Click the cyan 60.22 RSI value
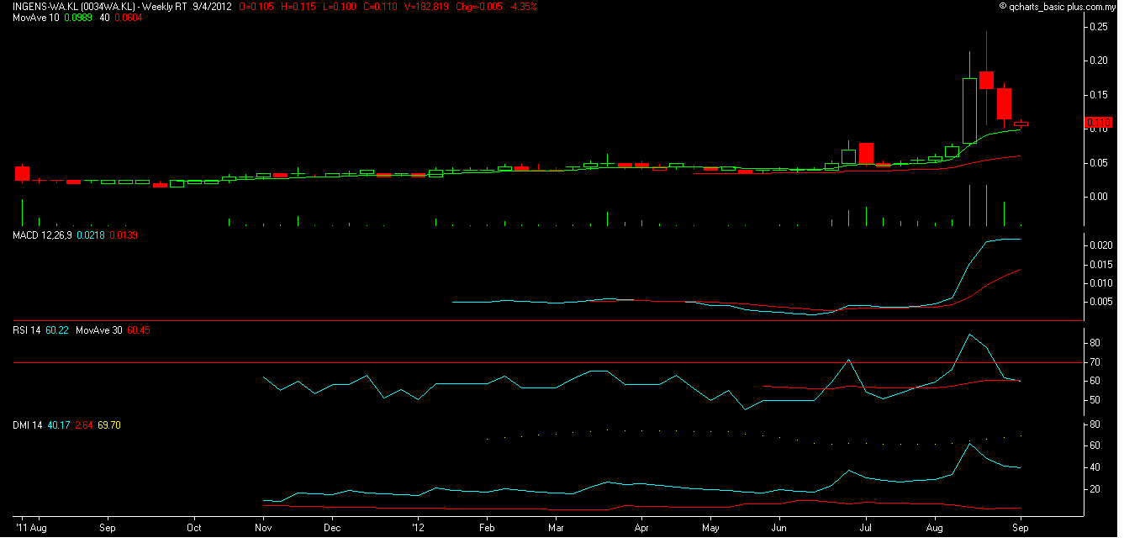The image size is (1124, 543). (x=56, y=330)
